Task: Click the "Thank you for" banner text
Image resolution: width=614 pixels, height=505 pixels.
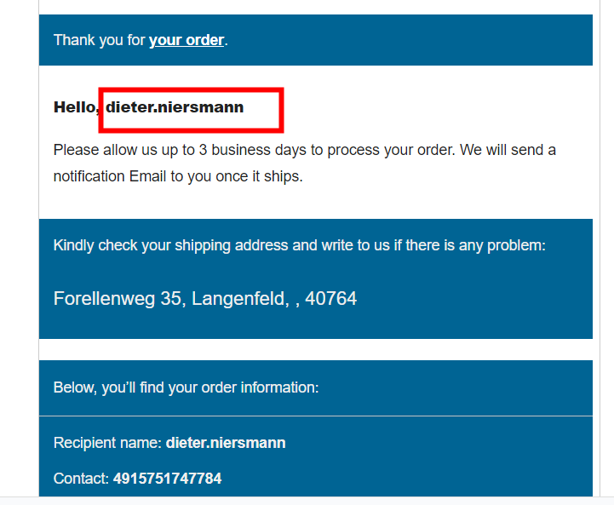Action: tap(99, 40)
